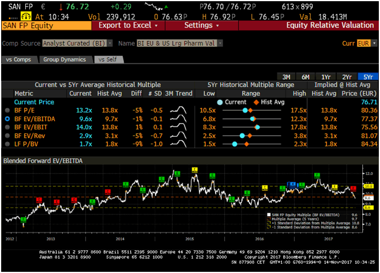380x273 pixels.
Task: Click the EUR currency input field
Action: pos(364,43)
